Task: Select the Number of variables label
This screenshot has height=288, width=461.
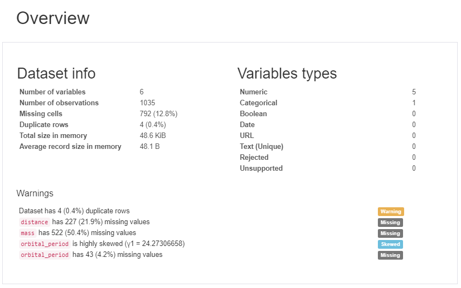Action: click(x=52, y=92)
